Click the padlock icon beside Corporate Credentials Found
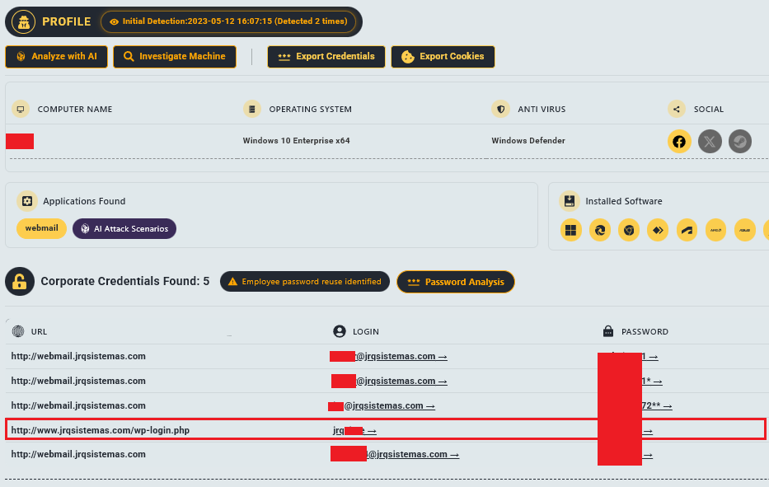This screenshot has height=487, width=769. (x=19, y=281)
